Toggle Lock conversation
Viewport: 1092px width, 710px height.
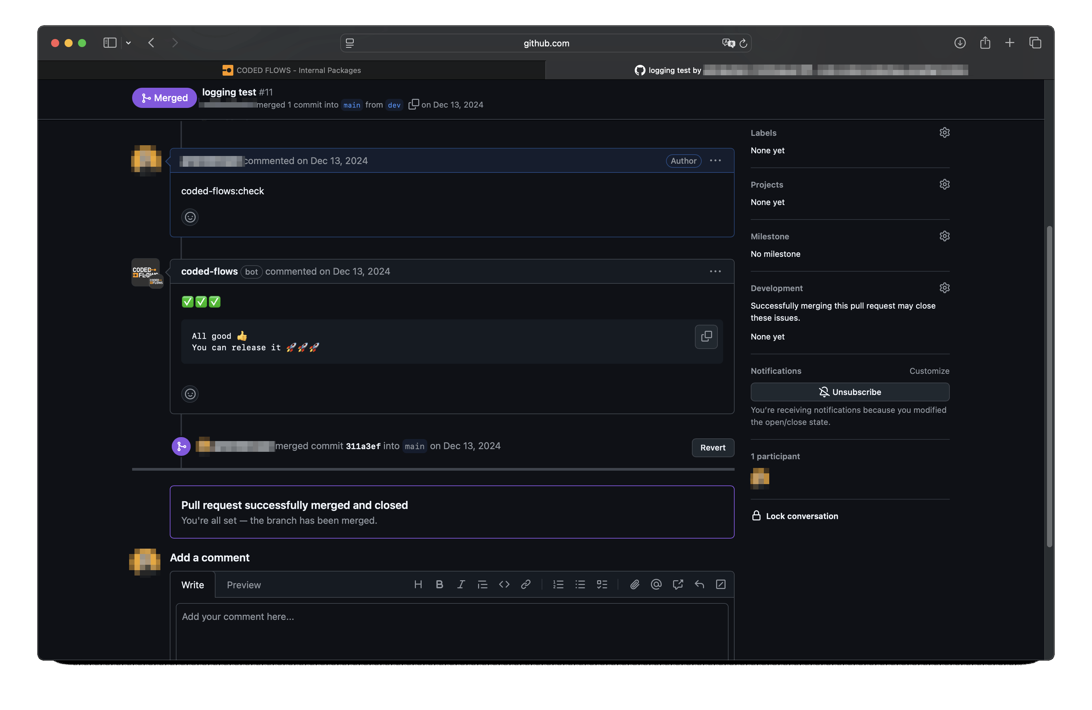click(802, 516)
